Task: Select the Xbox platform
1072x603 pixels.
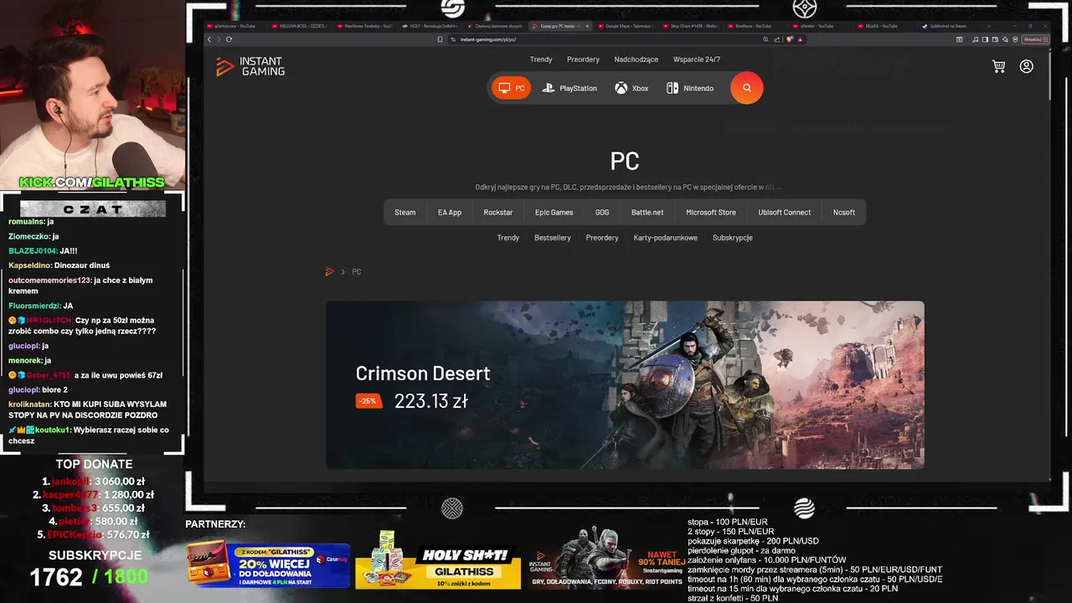Action: click(631, 88)
